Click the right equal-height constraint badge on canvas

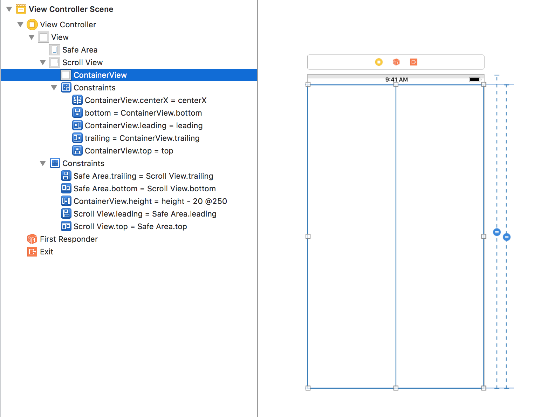pos(507,237)
